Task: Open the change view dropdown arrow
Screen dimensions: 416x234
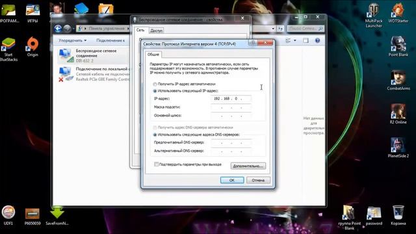Action: click(295, 40)
